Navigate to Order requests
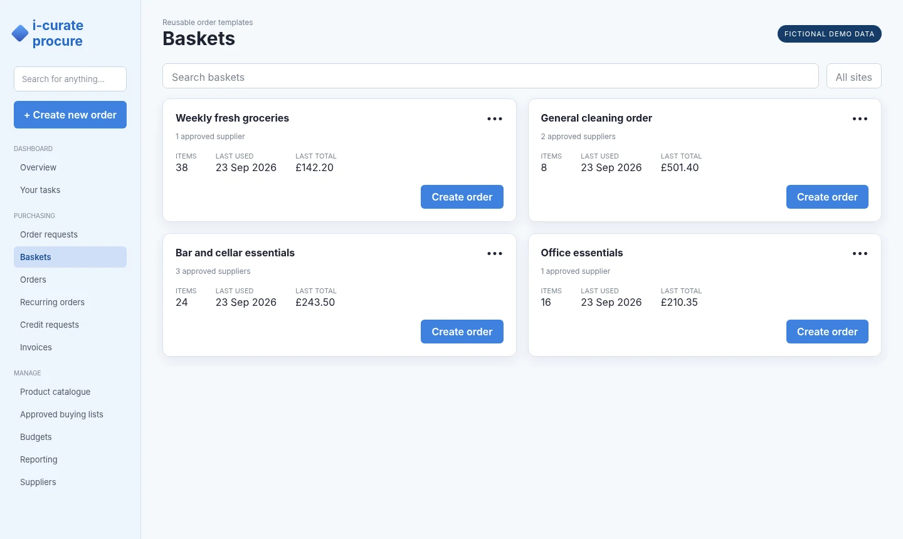903x539 pixels. (x=70, y=234)
